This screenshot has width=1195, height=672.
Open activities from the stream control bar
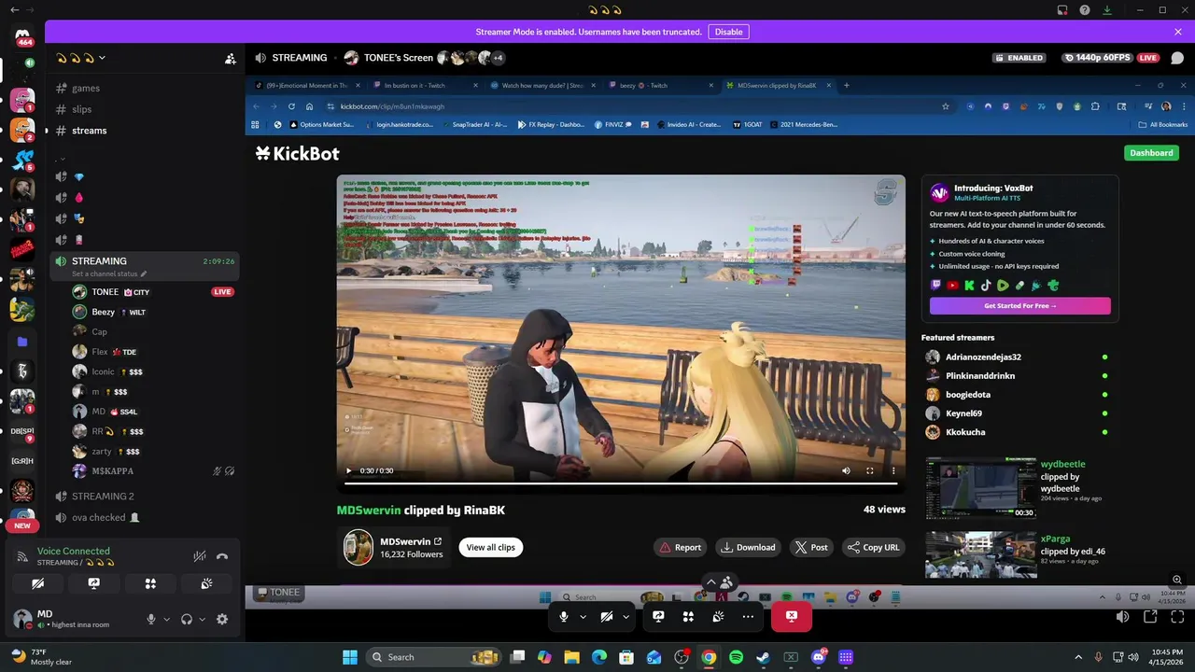coord(688,616)
